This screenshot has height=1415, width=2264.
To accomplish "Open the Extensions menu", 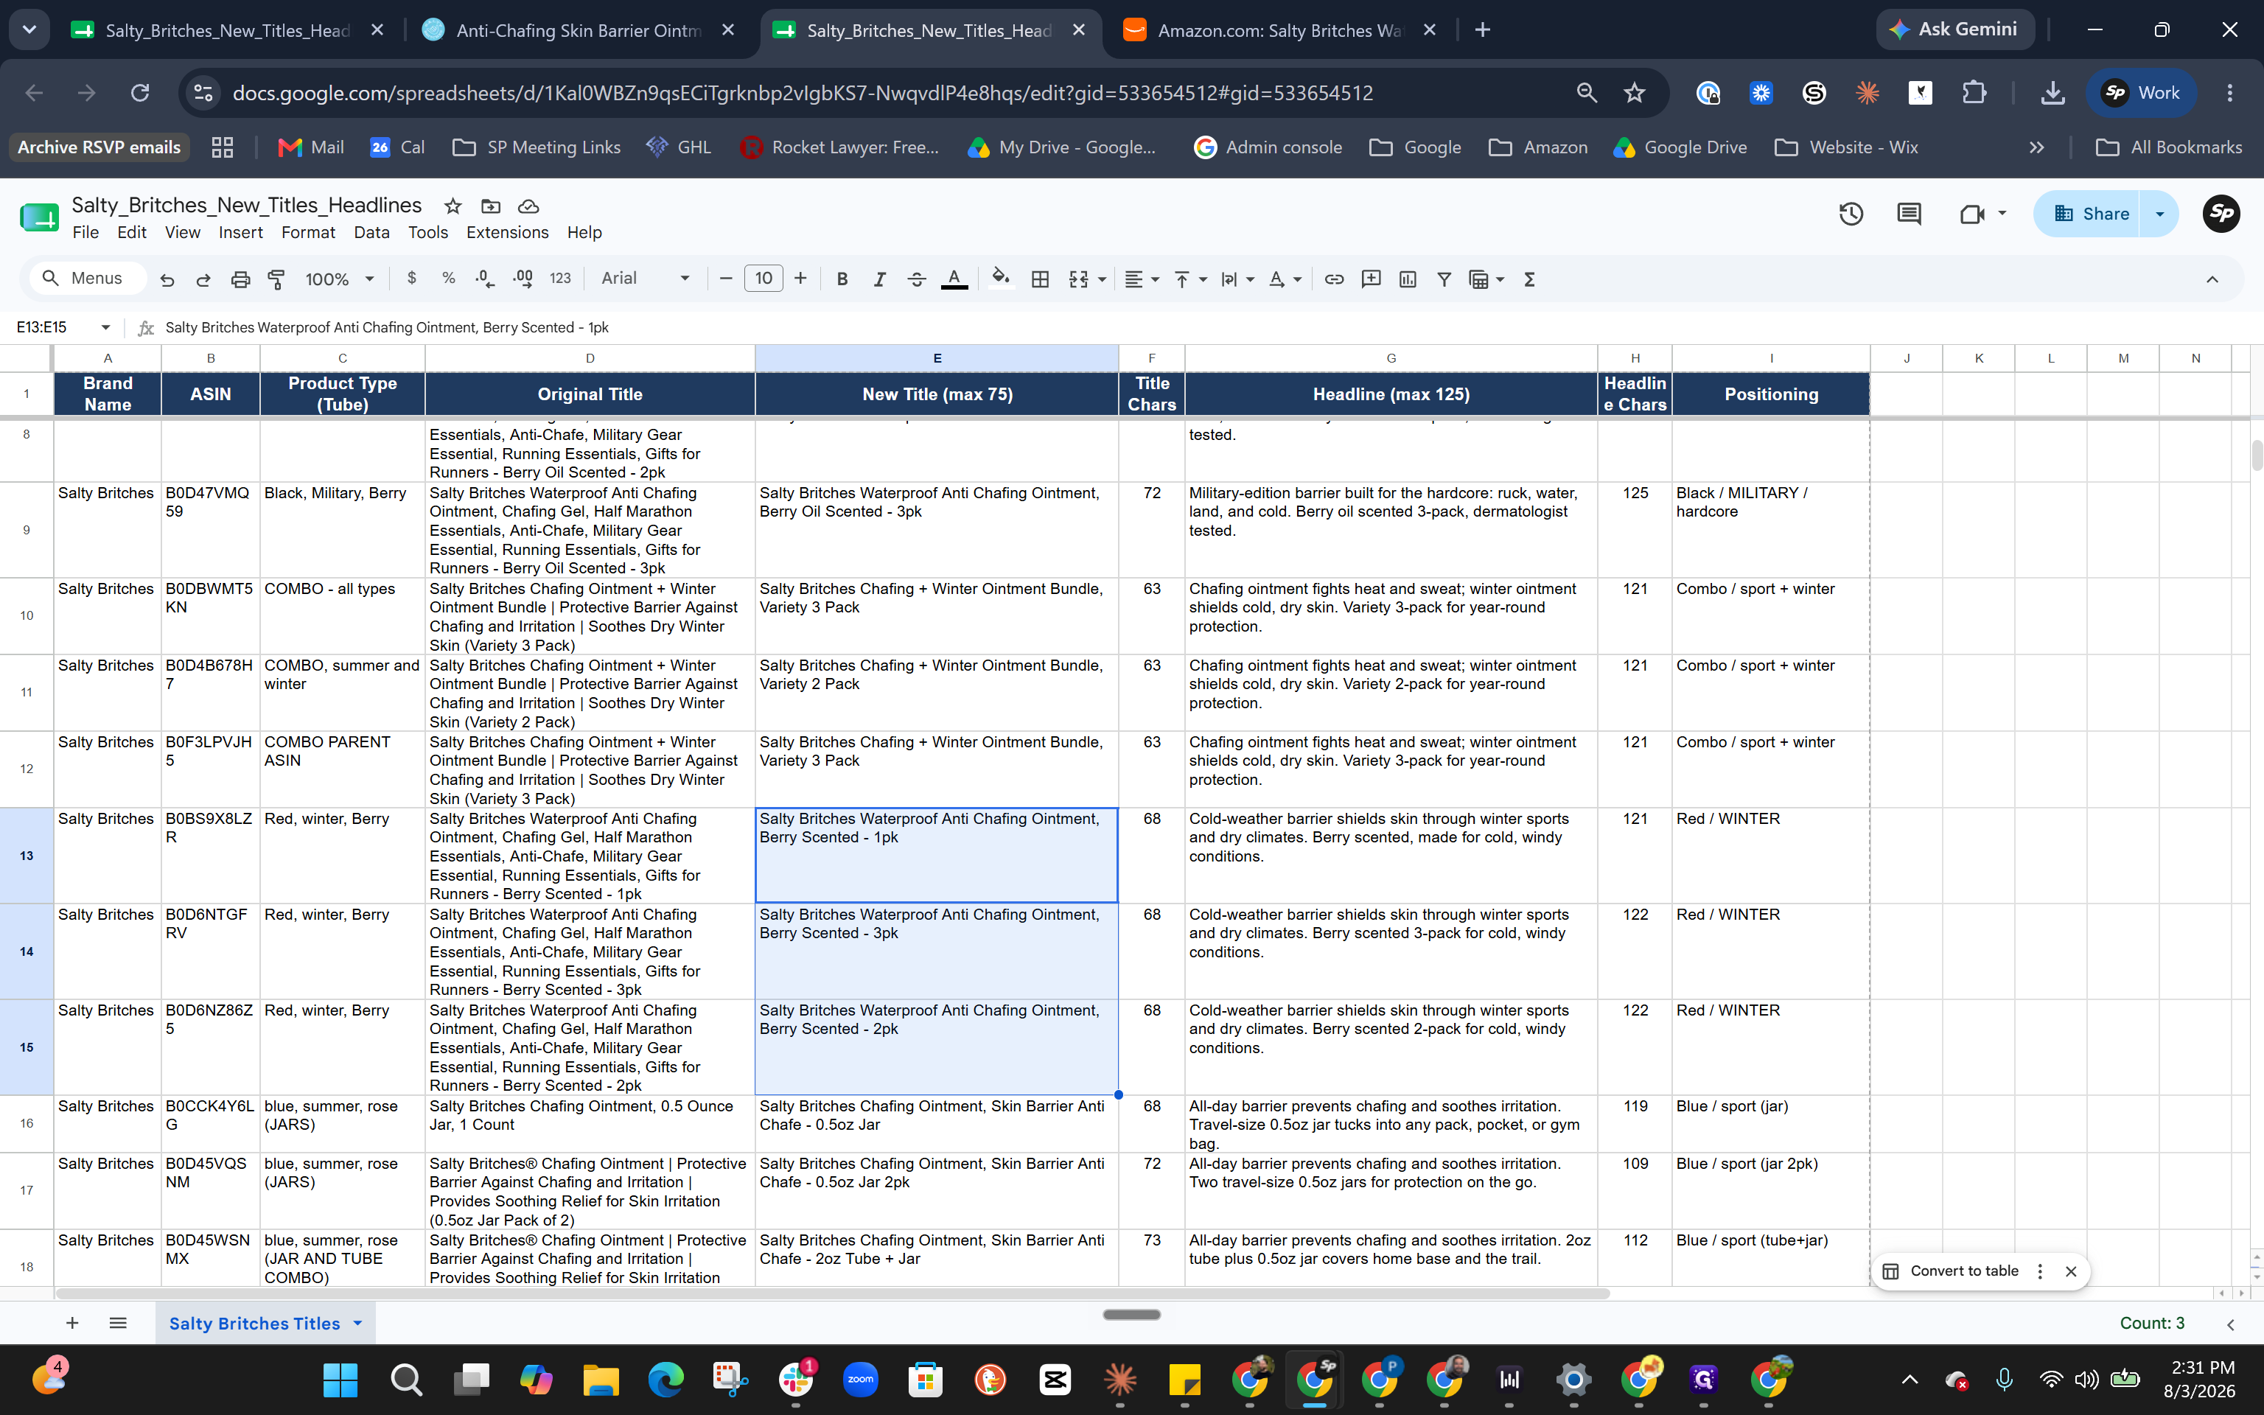I will 507,232.
